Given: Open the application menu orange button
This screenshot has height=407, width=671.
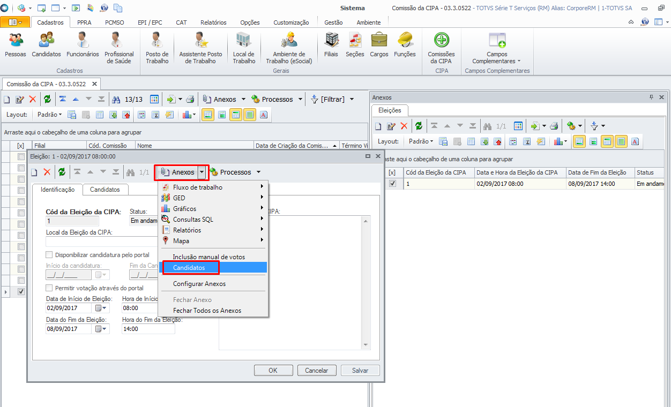Looking at the screenshot, I should [15, 22].
